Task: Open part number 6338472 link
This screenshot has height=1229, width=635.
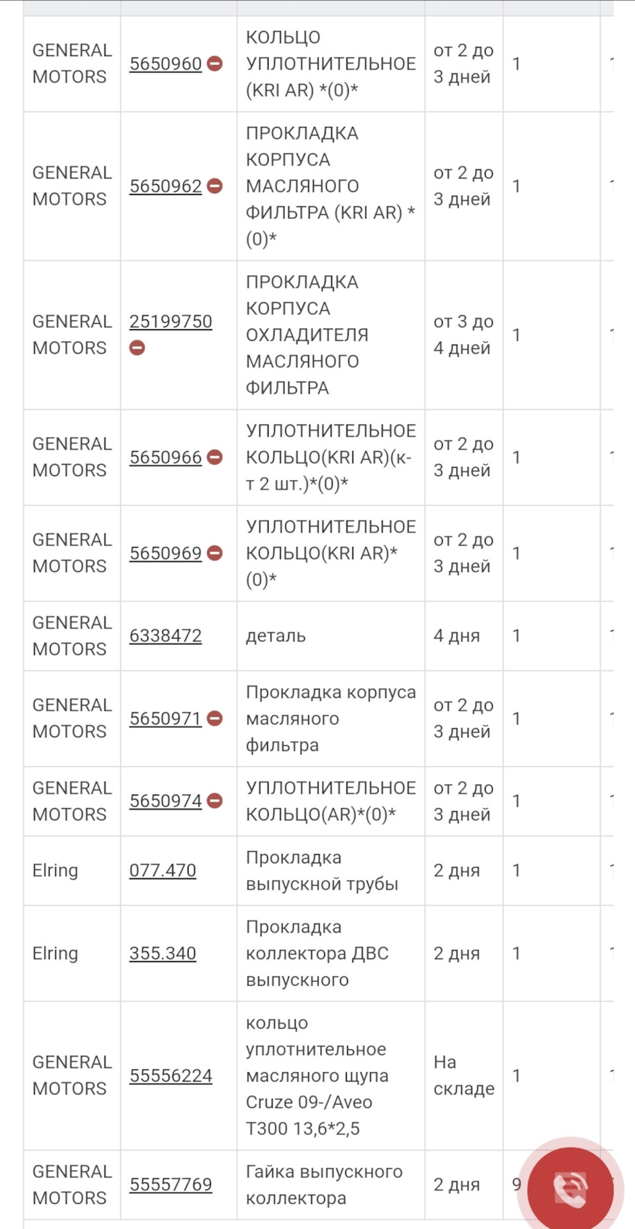Action: (x=165, y=636)
